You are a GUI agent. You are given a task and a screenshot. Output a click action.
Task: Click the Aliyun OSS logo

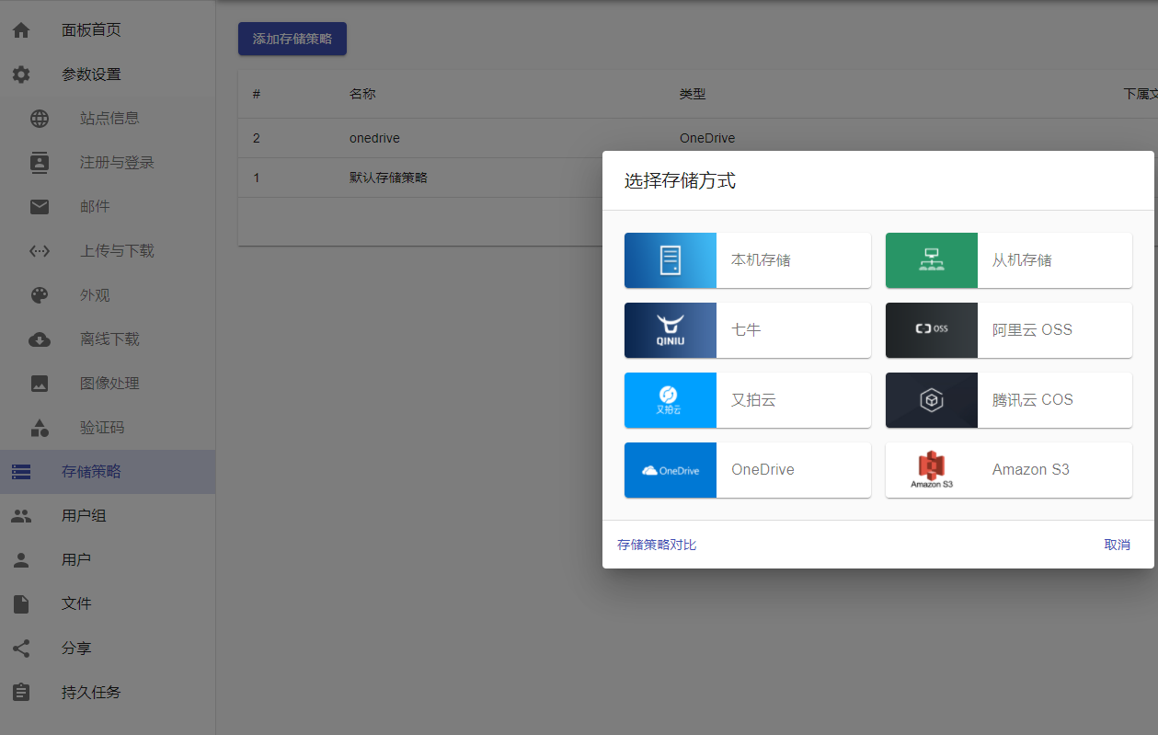pos(932,328)
